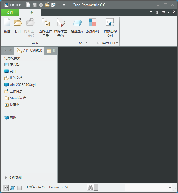
Task: Click 播放追踪文件 button
Action: [110, 28]
